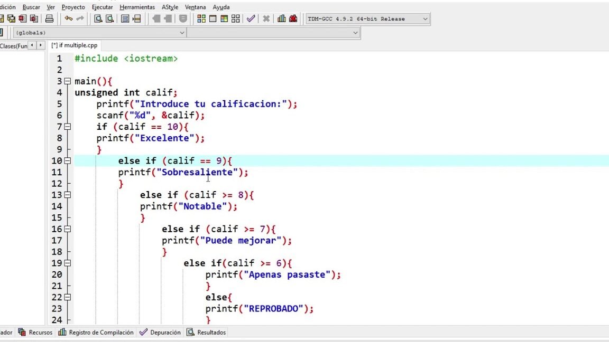This screenshot has height=342, width=609.
Task: Collapse the main() block on line 3
Action: point(67,81)
